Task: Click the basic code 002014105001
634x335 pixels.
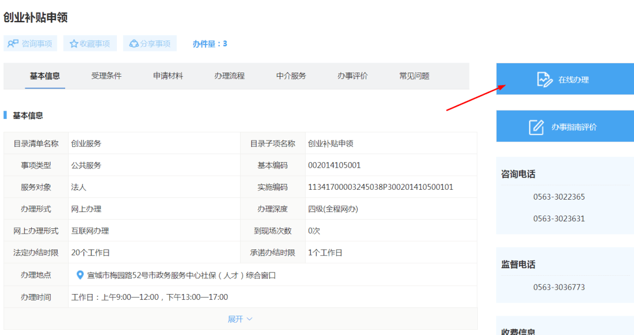Action: coord(335,165)
